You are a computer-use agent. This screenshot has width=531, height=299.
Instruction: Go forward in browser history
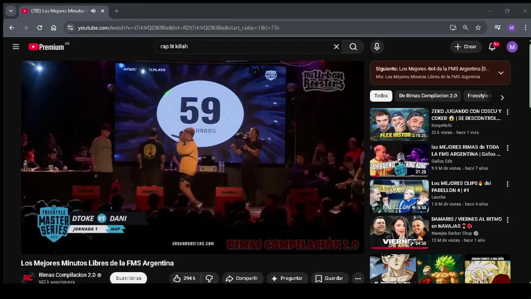pyautogui.click(x=26, y=27)
